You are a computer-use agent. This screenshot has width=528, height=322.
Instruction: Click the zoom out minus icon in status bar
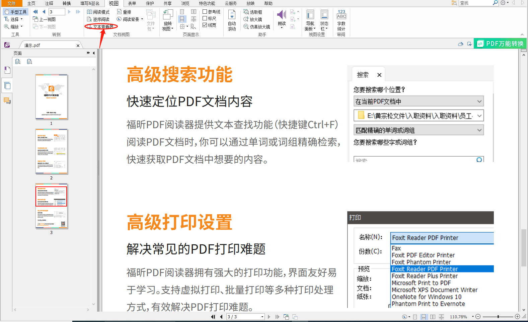coord(478,317)
